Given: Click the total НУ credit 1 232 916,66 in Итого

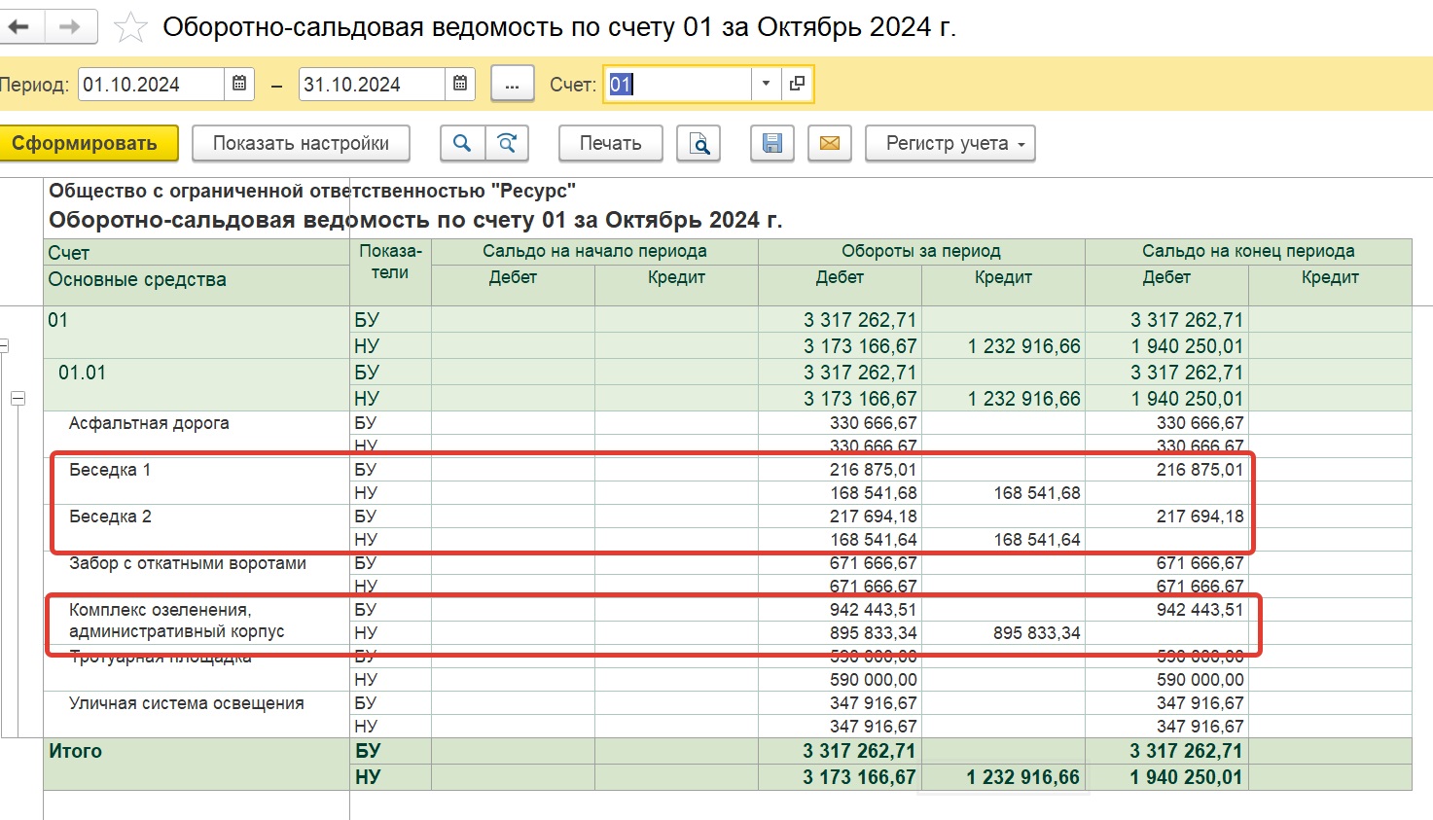Looking at the screenshot, I should pos(1022,777).
